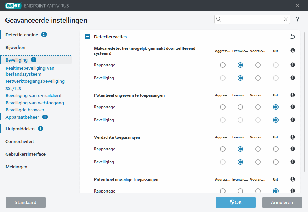
Task: Clear the search field with X icon
Action: (x=285, y=19)
